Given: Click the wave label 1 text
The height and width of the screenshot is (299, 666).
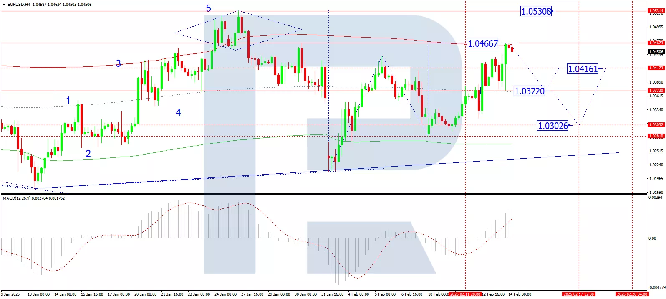Looking at the screenshot, I should [x=68, y=100].
